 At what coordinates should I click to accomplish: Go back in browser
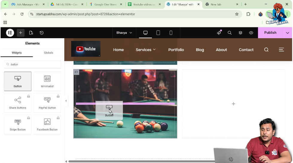tap(6, 14)
